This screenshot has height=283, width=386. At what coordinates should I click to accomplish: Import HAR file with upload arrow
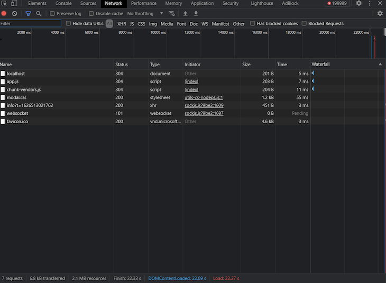186,14
